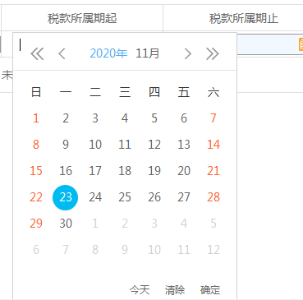The width and height of the screenshot is (303, 300).
Task: Select Sunday November 8
Action: (36, 145)
